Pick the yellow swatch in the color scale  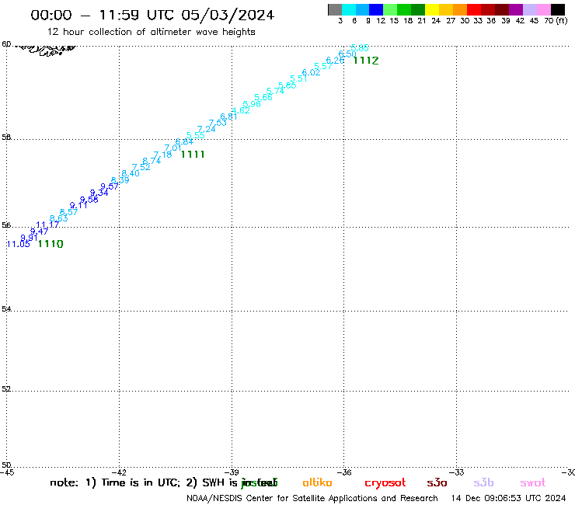click(x=432, y=9)
